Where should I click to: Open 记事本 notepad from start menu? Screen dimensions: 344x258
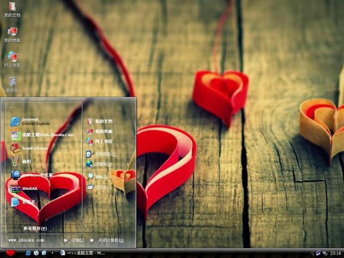pos(23,202)
